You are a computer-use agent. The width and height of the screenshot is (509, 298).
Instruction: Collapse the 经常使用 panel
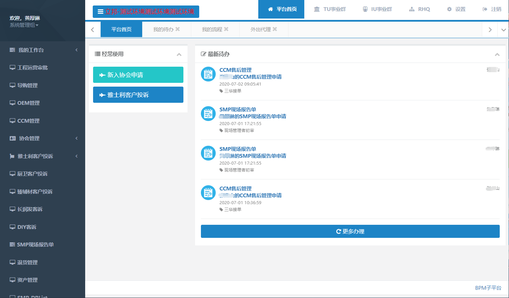(x=179, y=54)
